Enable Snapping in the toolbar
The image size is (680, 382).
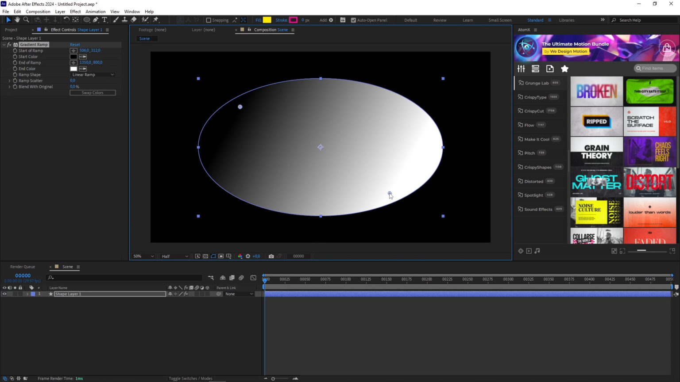[208, 20]
